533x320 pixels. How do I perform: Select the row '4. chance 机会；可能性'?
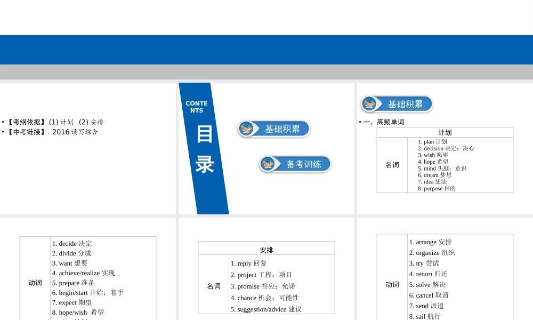pyautogui.click(x=264, y=298)
